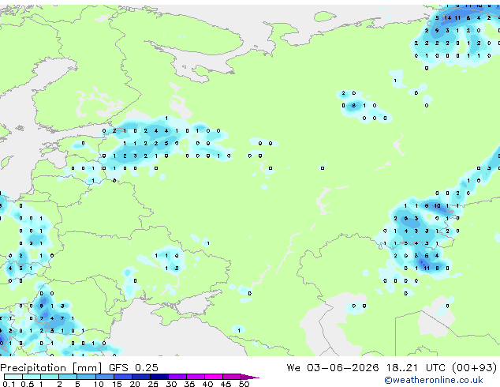Pick the 2–5 mm legend swatch
This screenshot has width=500, height=387.
click(68, 377)
